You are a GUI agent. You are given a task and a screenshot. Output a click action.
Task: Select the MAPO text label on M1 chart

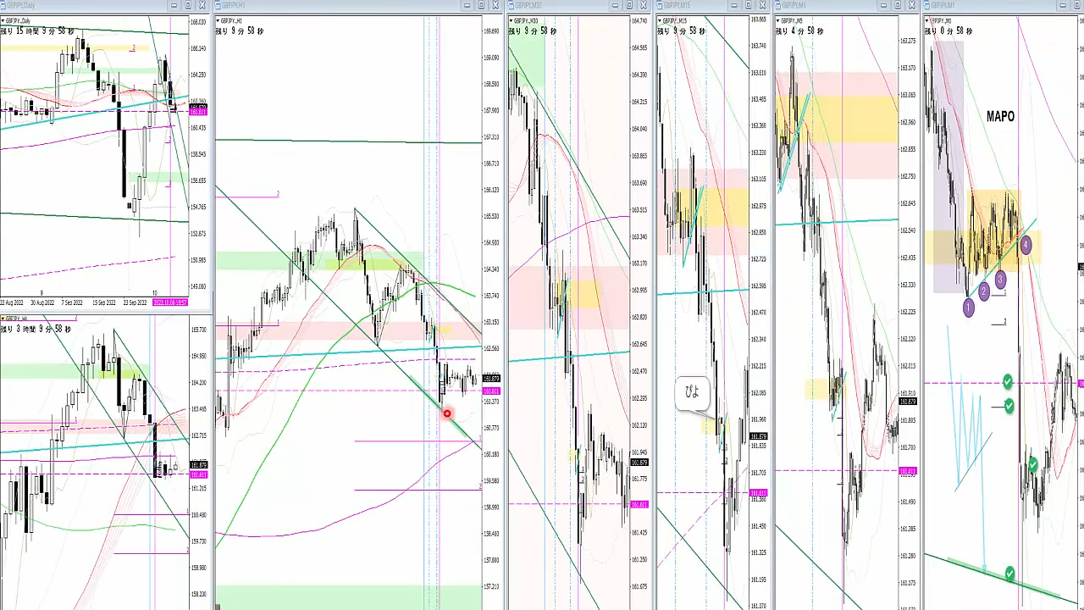click(x=1000, y=116)
